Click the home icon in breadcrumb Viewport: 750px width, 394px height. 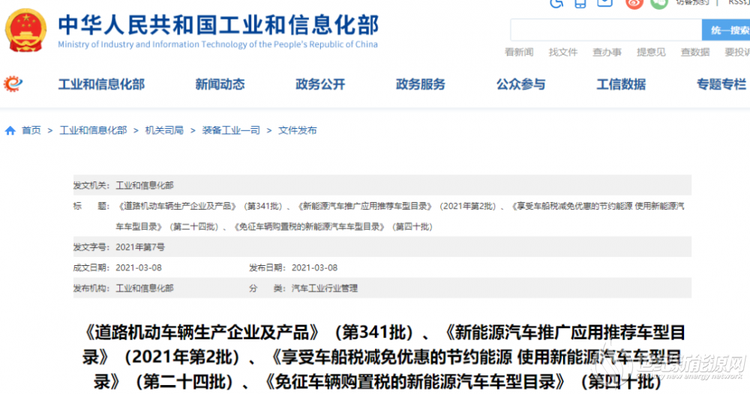(10, 130)
